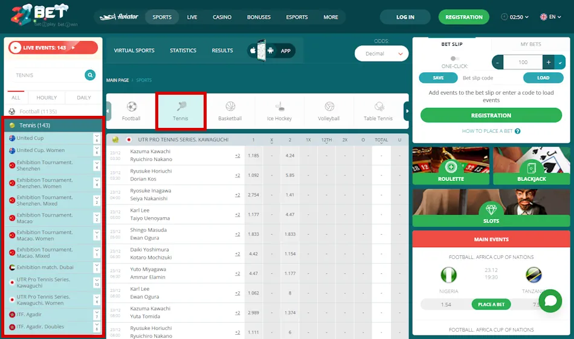574x339 pixels.
Task: Expand United Cup tournament list
Action: 97,138
